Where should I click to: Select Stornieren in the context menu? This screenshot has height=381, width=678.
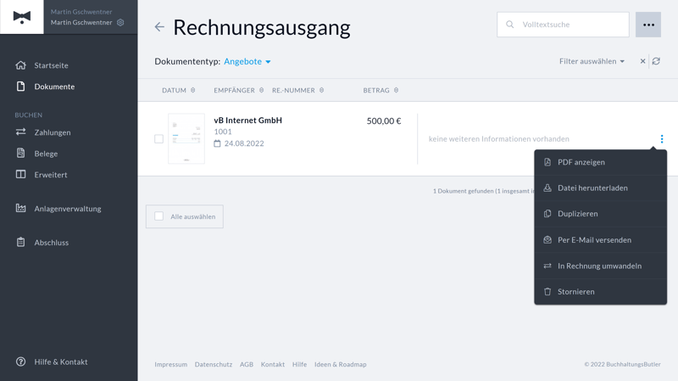pos(575,292)
